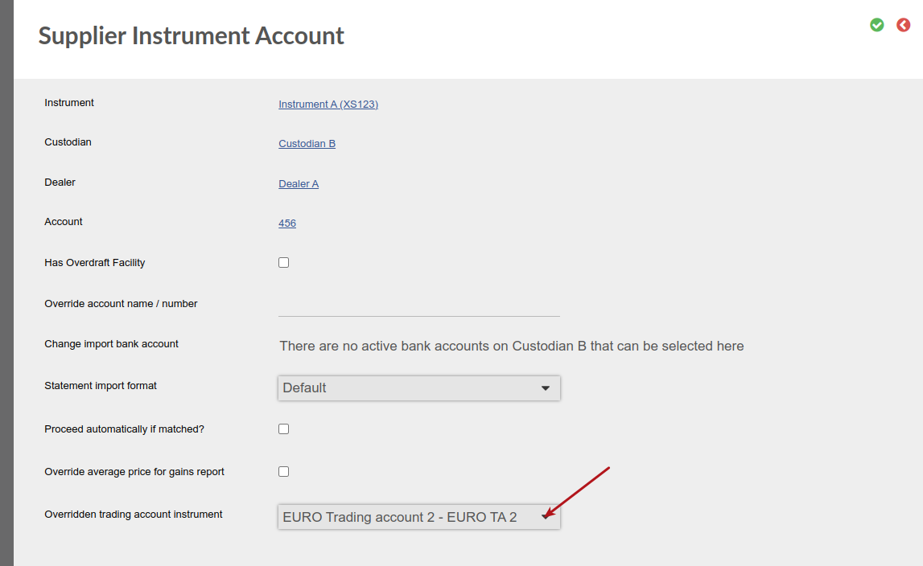Click the Override account name / number label
The image size is (923, 566).
pos(121,304)
